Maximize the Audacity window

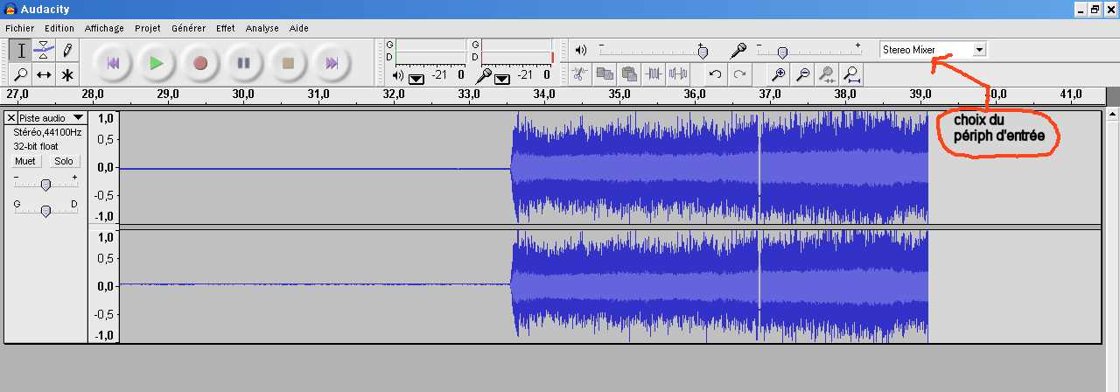1094,9
